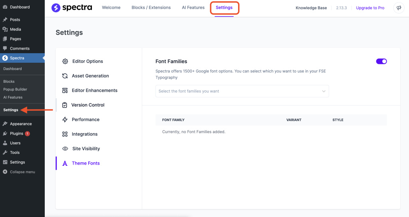The image size is (409, 217).
Task: Go to the Welcome tab
Action: (x=111, y=8)
